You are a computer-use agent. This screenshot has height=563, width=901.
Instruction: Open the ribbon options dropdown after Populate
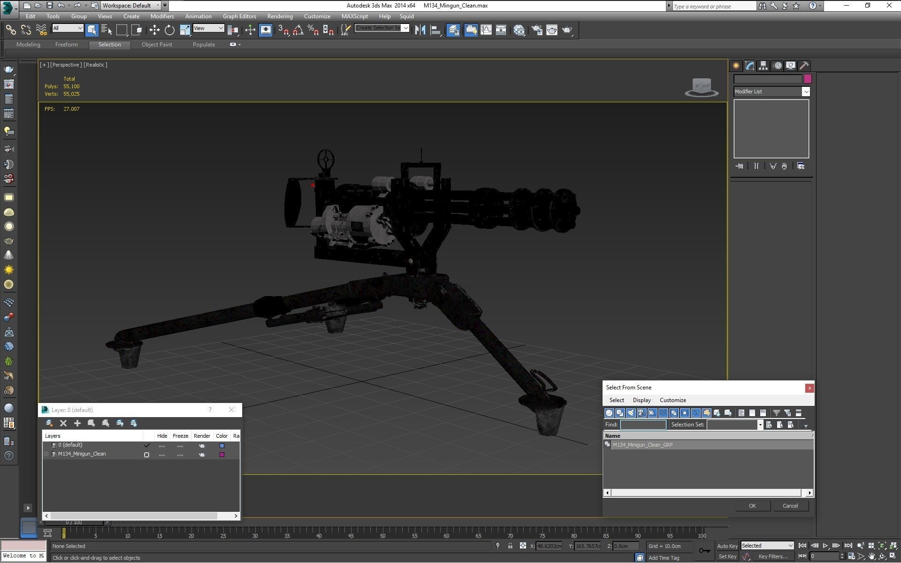click(235, 45)
